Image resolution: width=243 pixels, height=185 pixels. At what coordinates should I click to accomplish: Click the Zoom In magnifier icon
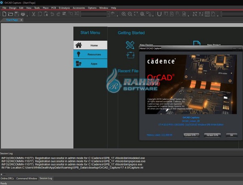124,14
